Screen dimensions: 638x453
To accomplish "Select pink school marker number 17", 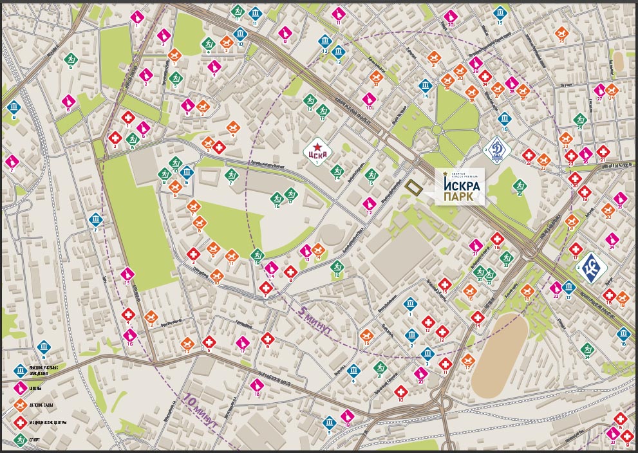I will pos(243,342).
